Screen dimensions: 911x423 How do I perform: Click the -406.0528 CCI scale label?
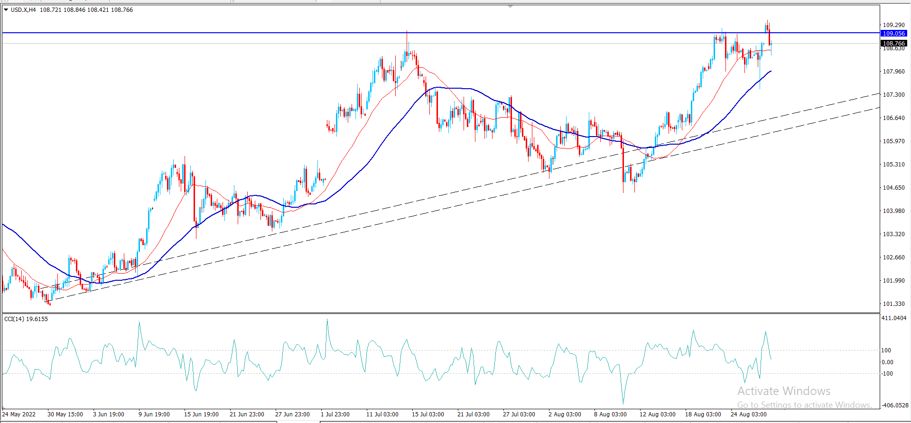point(894,405)
